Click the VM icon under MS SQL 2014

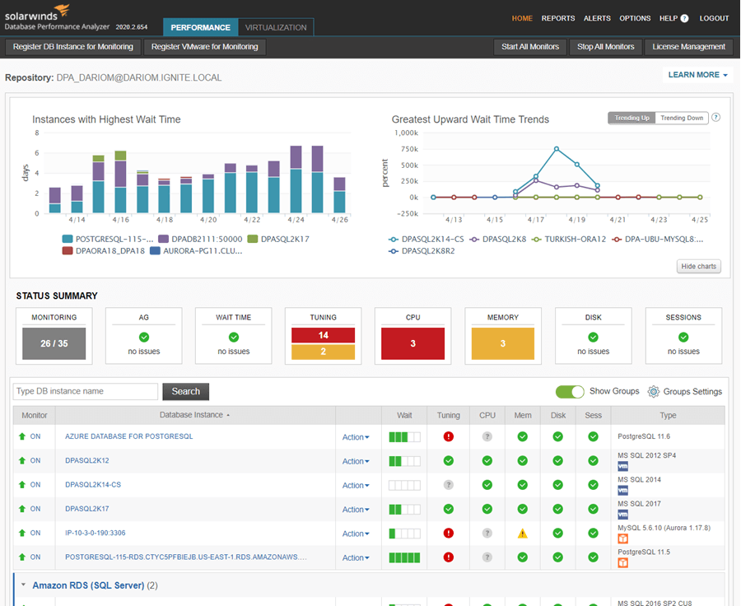coord(623,491)
